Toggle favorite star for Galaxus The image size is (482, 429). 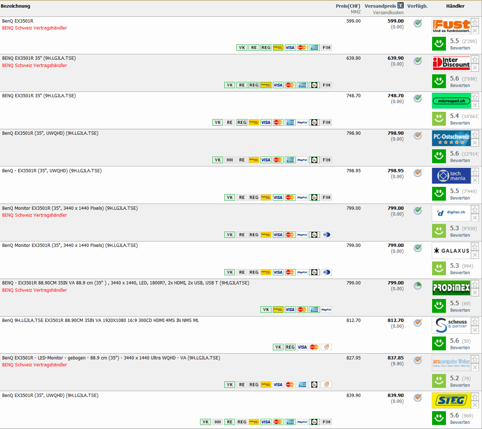(475, 247)
